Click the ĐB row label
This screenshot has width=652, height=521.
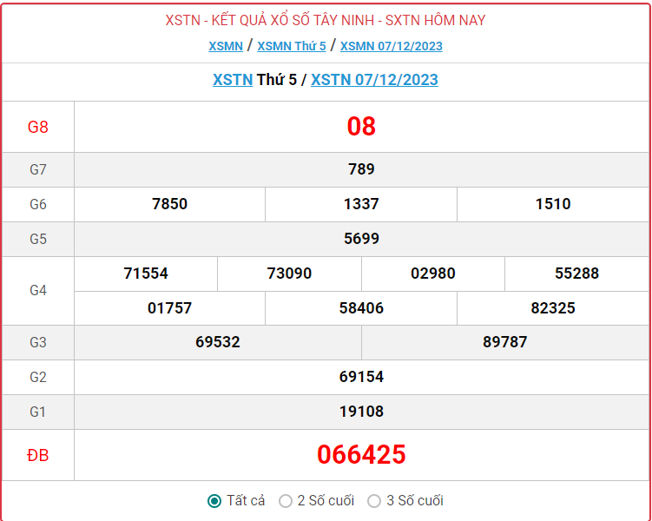coord(38,454)
